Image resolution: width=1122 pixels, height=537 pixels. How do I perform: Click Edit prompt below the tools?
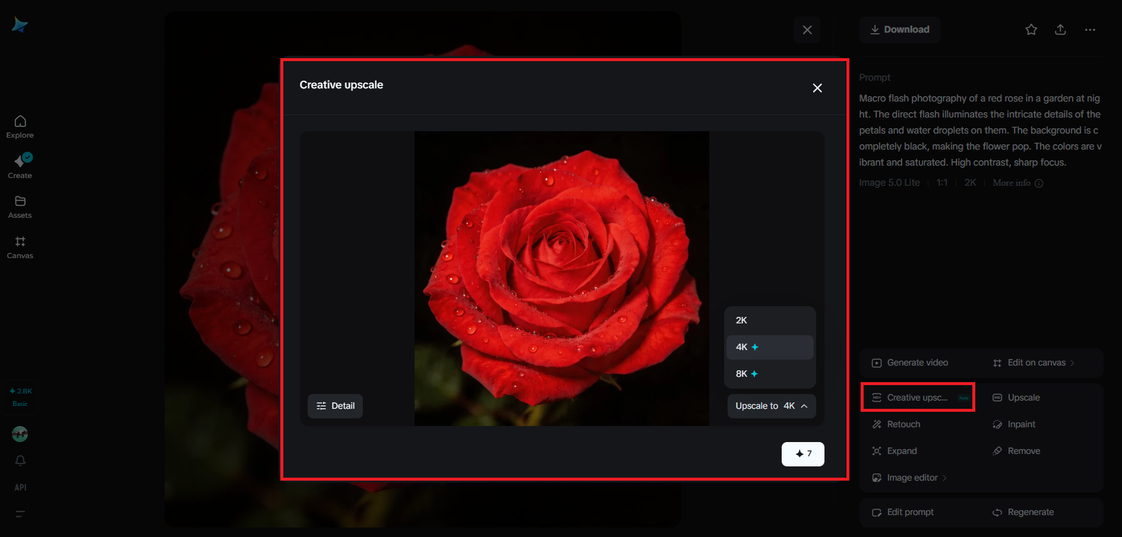(903, 512)
